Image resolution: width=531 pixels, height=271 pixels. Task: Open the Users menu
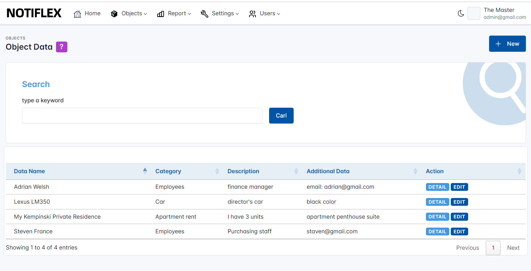270,13
